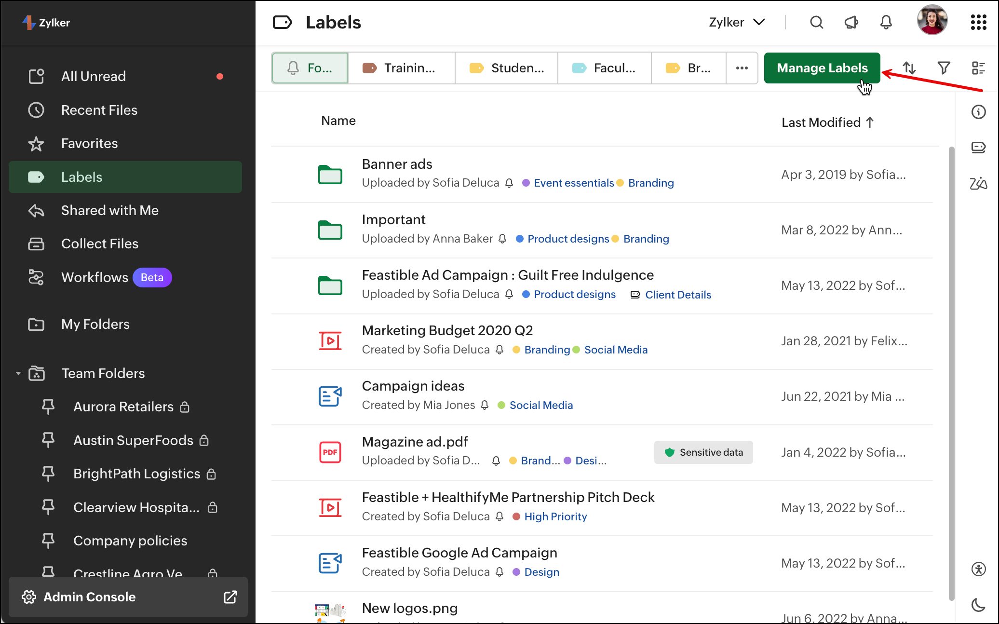The width and height of the screenshot is (999, 624).
Task: Select the Student label tab
Action: pos(507,68)
